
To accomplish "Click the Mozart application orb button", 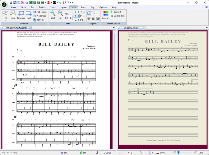I will 4,5.
